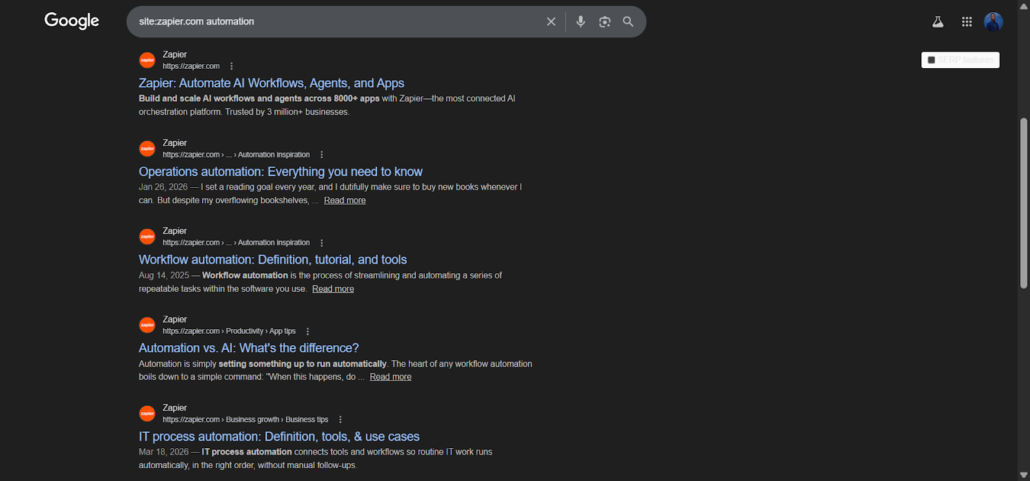
Task: Click Read more under Automation vs. AI snippet
Action: click(x=391, y=377)
